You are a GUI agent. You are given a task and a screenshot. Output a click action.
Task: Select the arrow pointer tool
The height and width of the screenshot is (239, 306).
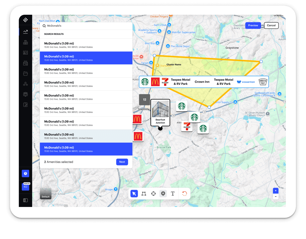(x=134, y=194)
